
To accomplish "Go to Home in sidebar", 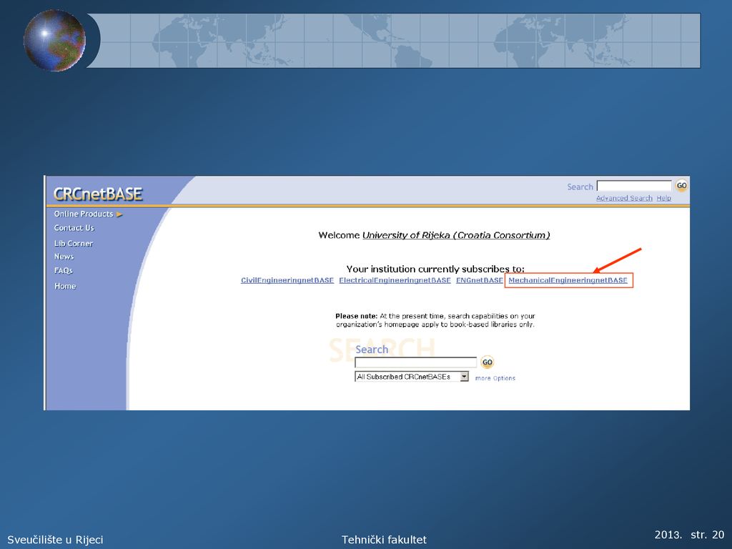I will coord(65,286).
